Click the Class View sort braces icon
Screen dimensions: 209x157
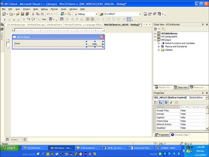point(155,29)
